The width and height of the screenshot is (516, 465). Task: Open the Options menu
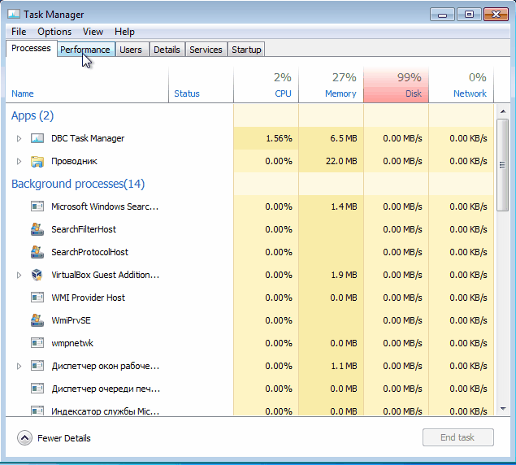[x=54, y=32]
